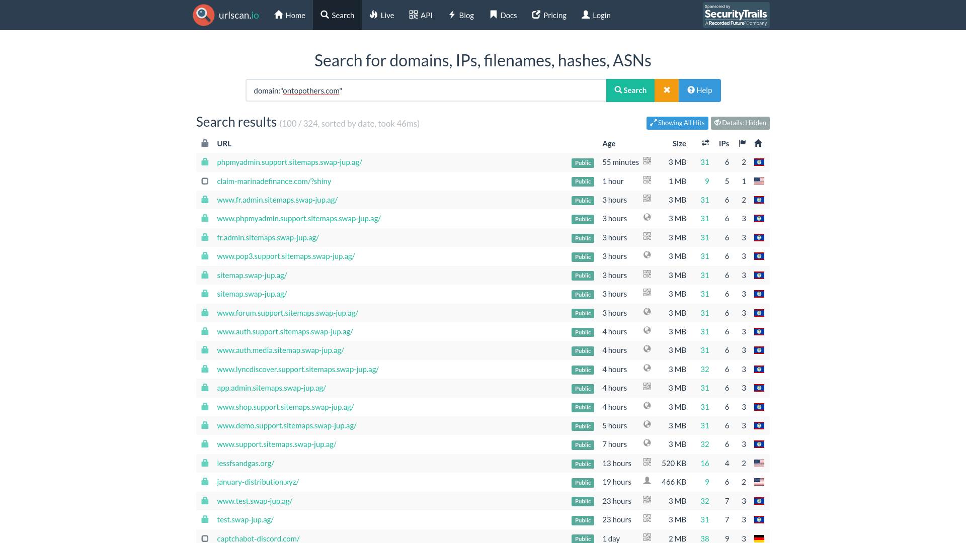
Task: Click the API grid icon
Action: tap(413, 15)
